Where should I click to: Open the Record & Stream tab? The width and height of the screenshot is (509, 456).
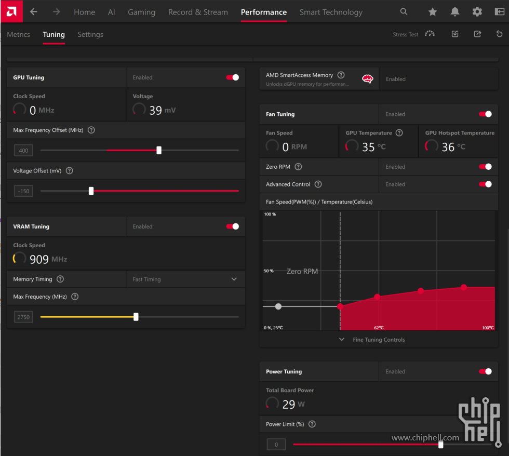198,12
